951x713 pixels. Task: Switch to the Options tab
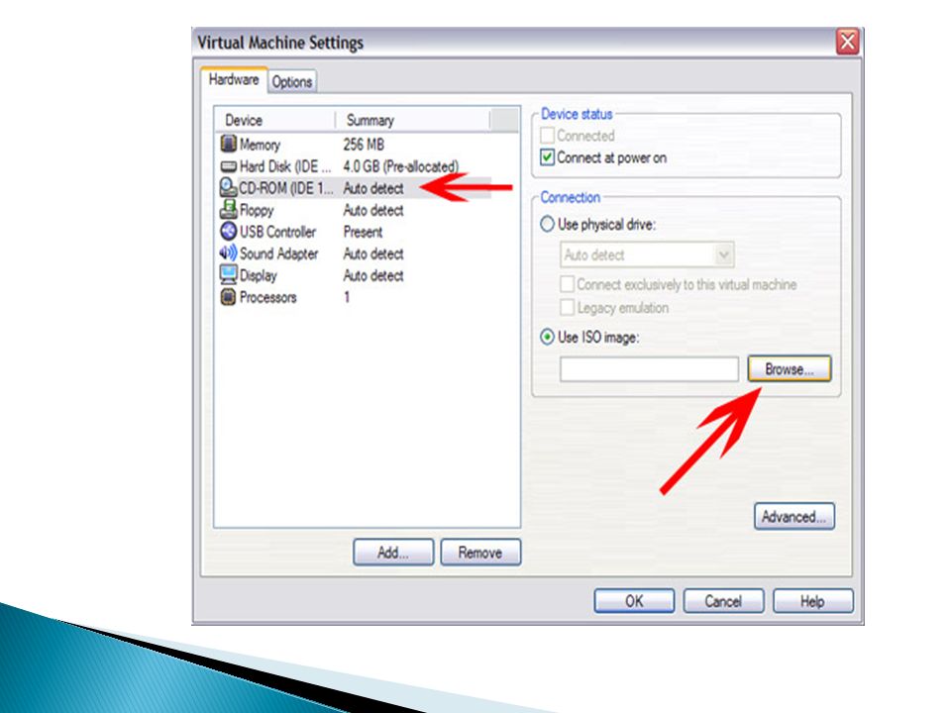[x=291, y=81]
